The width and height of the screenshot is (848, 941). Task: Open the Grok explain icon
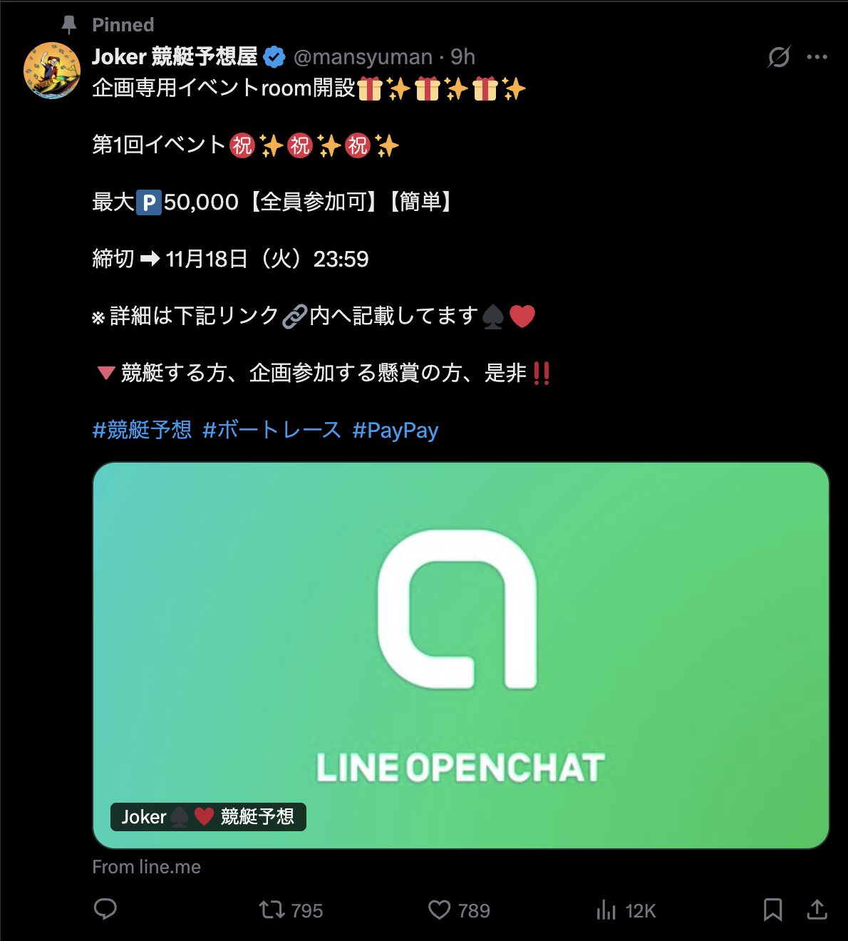(779, 56)
